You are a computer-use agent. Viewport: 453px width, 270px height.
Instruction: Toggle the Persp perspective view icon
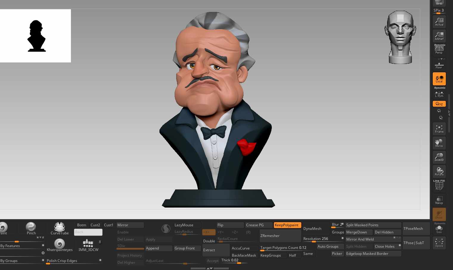click(x=439, y=49)
